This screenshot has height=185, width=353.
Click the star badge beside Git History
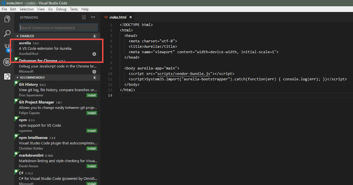[16, 83]
